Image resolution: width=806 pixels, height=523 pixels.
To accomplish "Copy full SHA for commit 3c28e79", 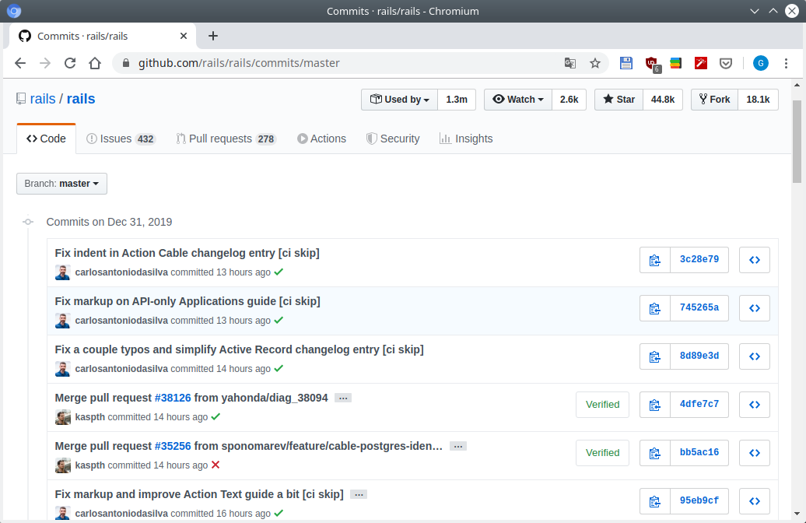I will tap(655, 260).
